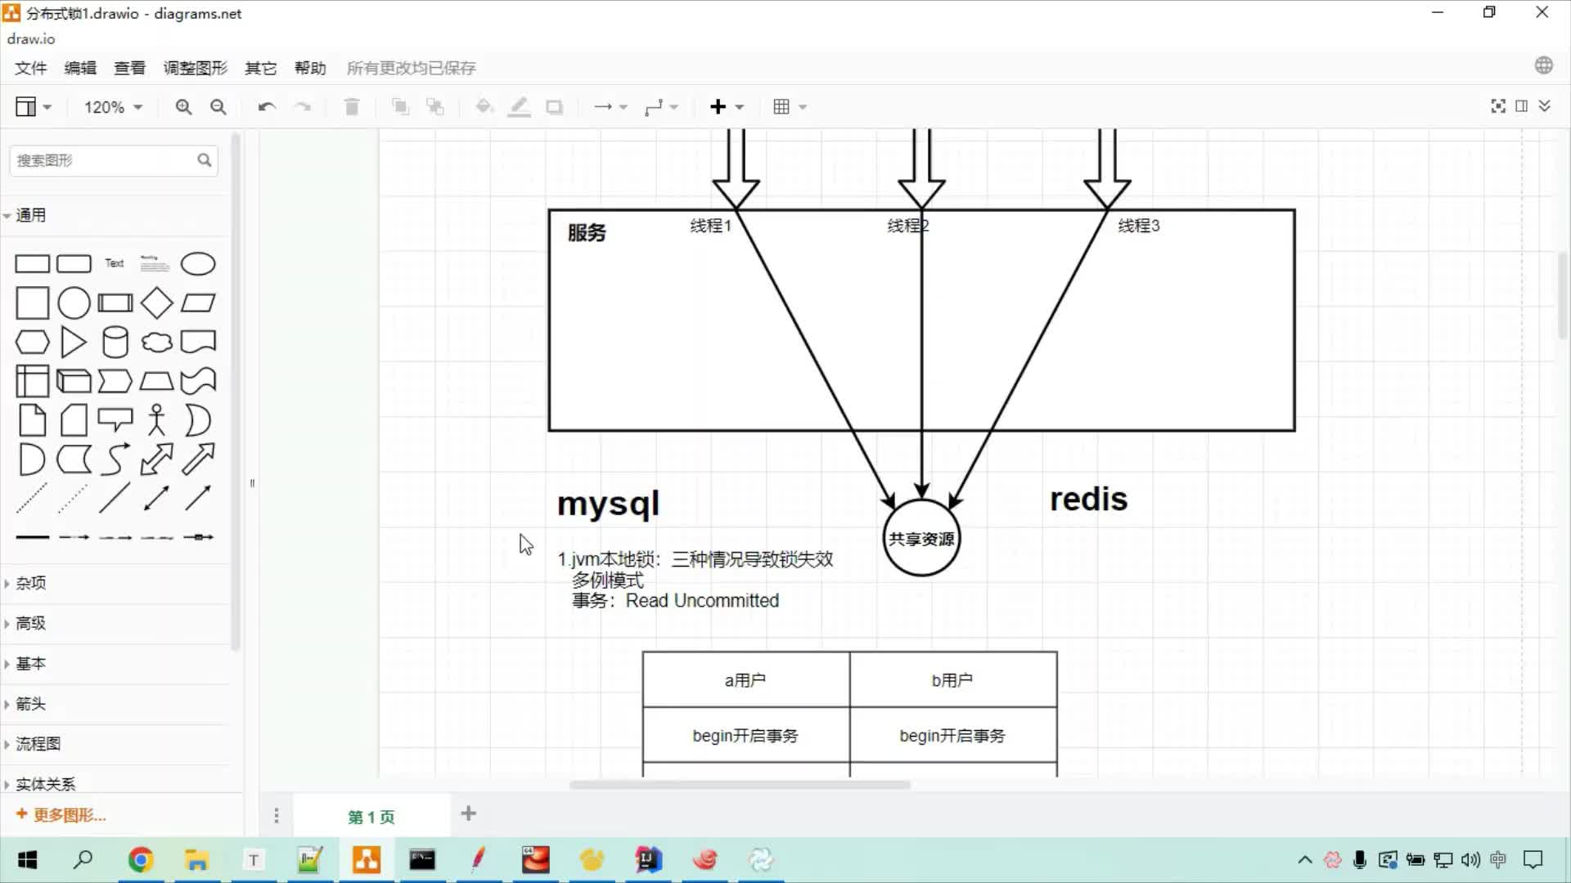1571x883 pixels.
Task: Click the 共享资源 circle on canvas
Action: click(x=921, y=539)
